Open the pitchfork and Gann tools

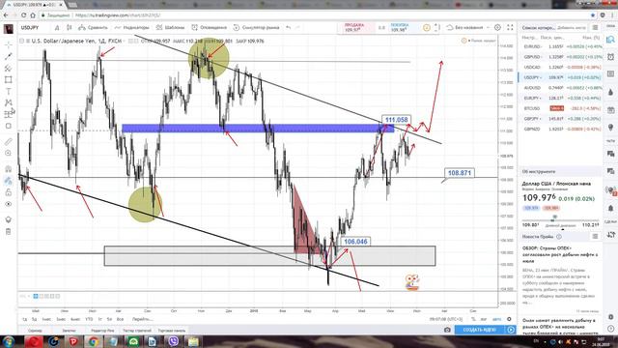(9, 68)
